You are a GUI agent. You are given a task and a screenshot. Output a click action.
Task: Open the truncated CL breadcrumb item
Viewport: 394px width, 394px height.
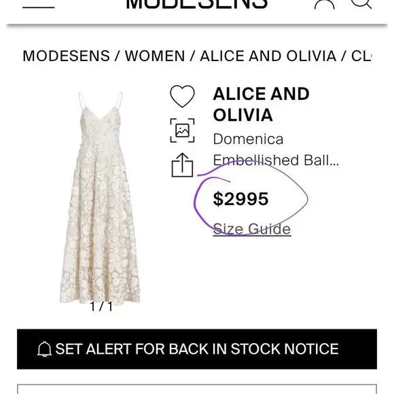point(361,56)
